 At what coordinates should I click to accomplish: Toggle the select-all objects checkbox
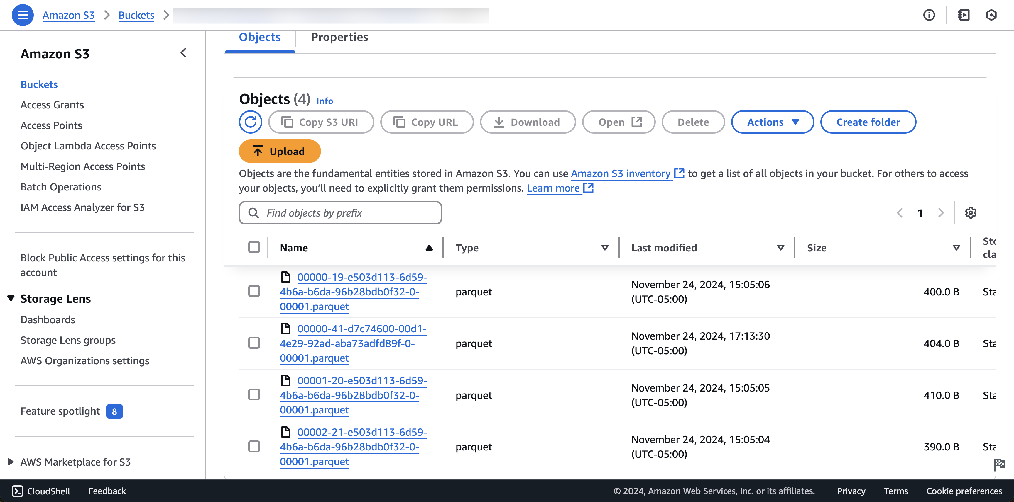coord(254,247)
